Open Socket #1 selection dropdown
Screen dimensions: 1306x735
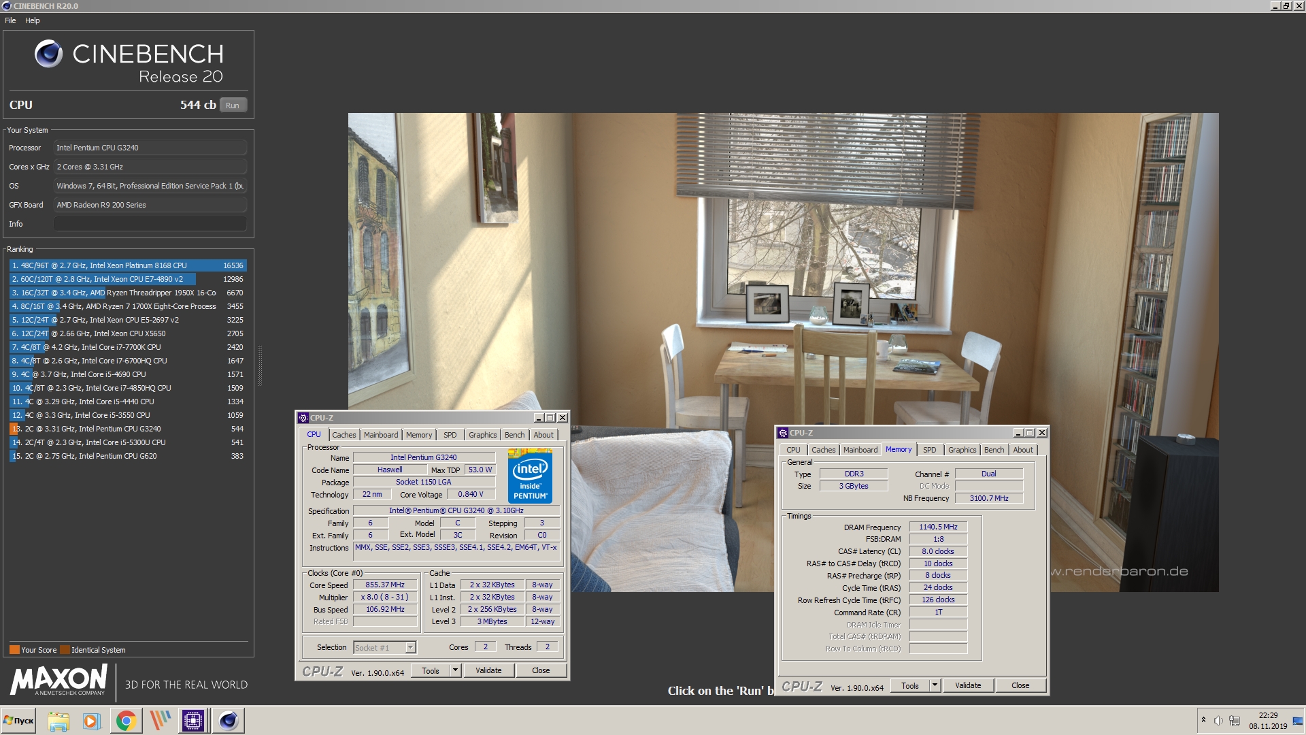(x=411, y=648)
